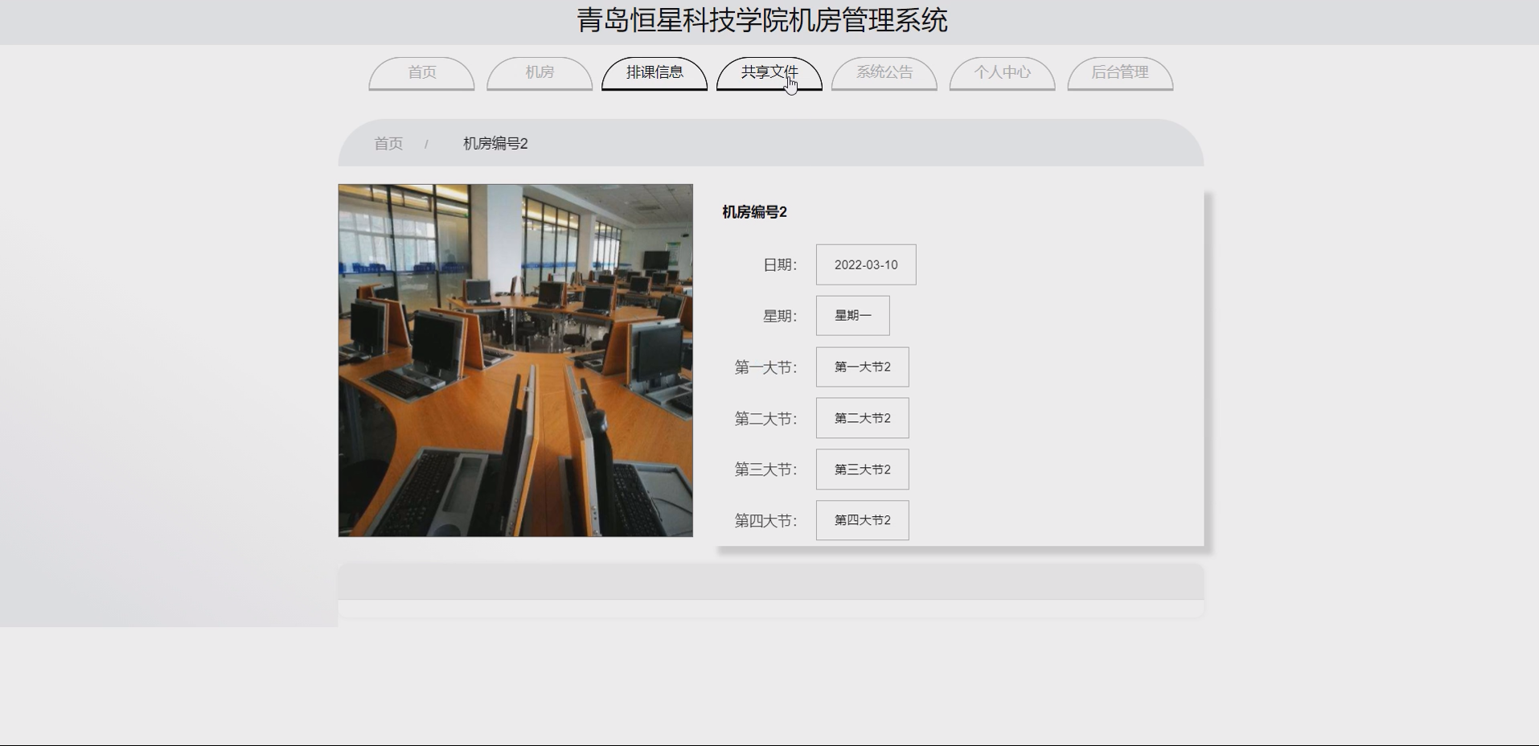The width and height of the screenshot is (1539, 746).
Task: Click the 第三大节2 value box
Action: pyautogui.click(x=863, y=469)
